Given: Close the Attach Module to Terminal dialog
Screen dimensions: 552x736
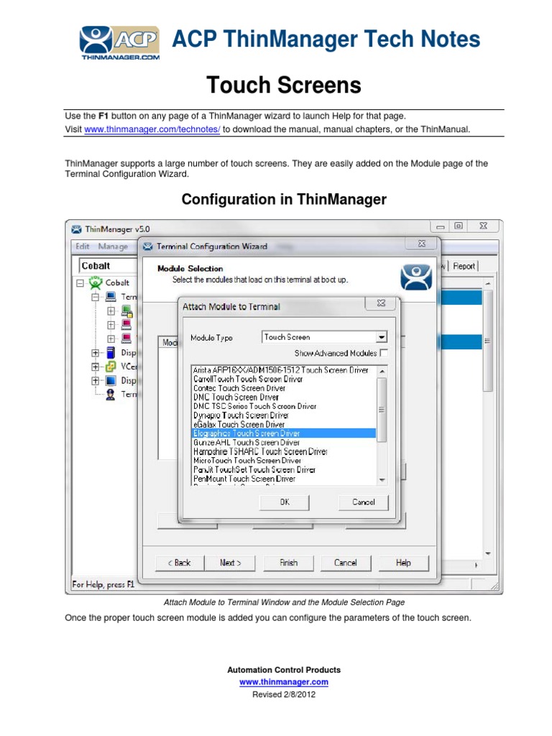Looking at the screenshot, I should pos(381,303).
